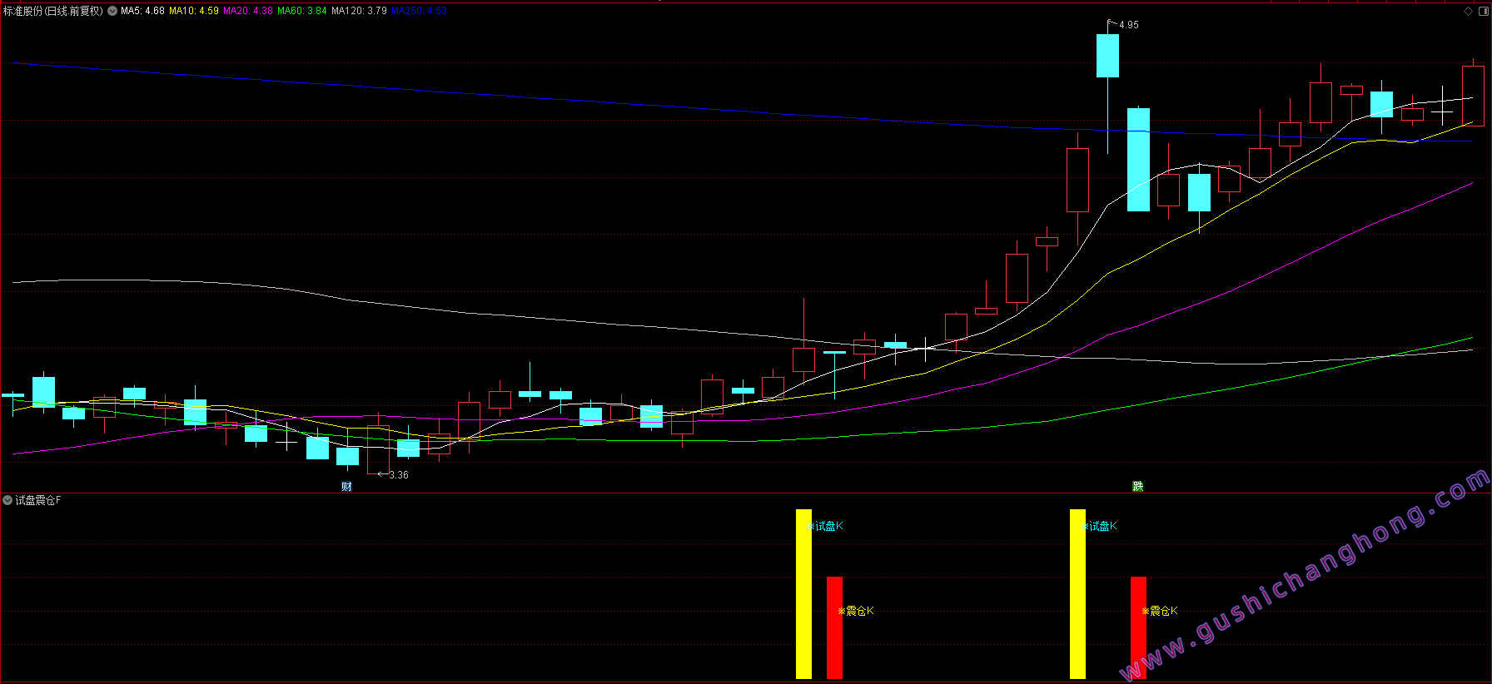Click the first red 震仓K signal bar

pyautogui.click(x=834, y=627)
